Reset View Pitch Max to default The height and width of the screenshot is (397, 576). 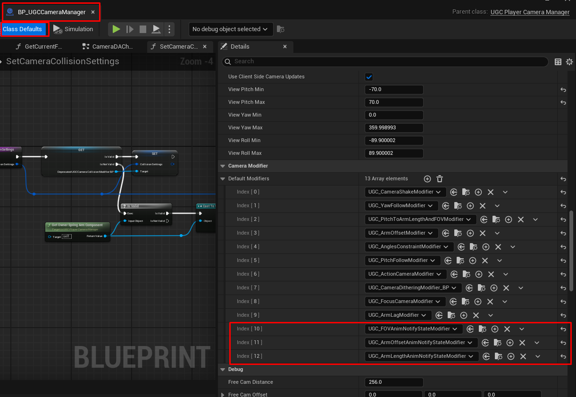tap(563, 102)
